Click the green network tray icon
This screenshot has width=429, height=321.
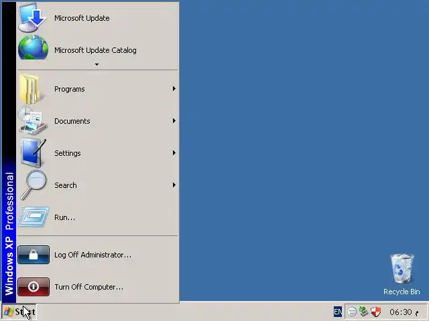[363, 312]
